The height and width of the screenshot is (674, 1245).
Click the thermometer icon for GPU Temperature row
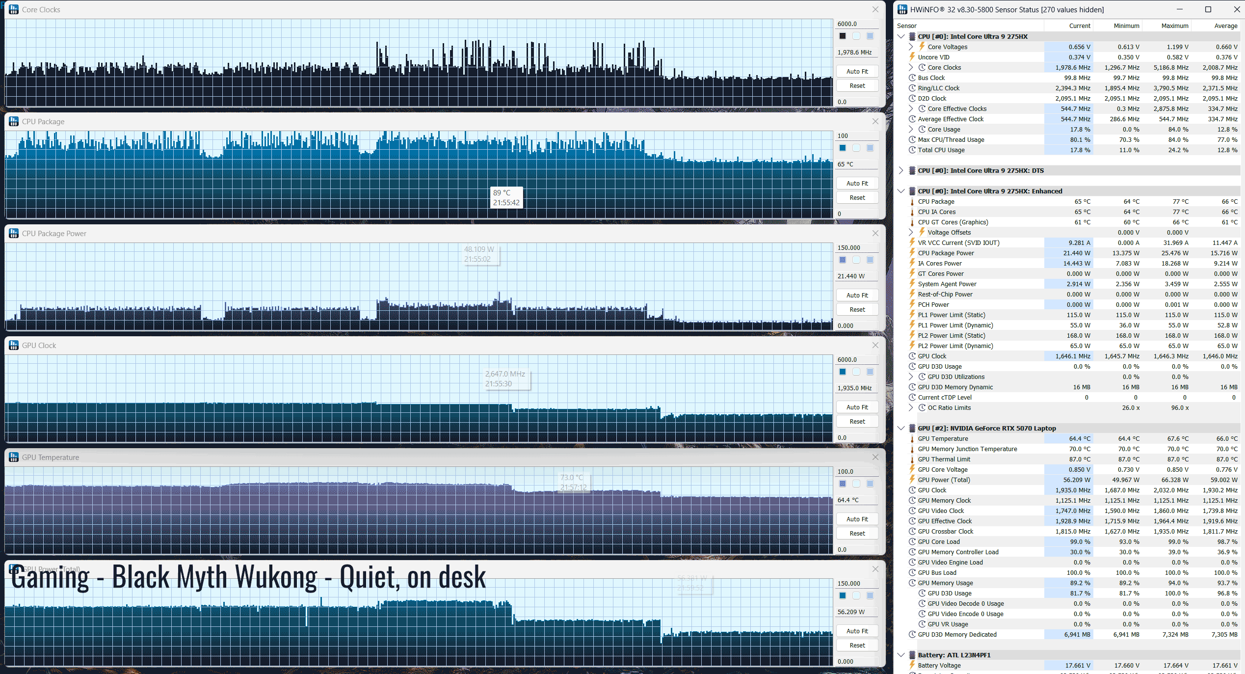pyautogui.click(x=912, y=438)
